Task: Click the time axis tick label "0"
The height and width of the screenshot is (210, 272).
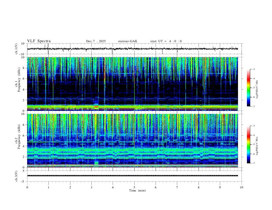Action: (27, 187)
